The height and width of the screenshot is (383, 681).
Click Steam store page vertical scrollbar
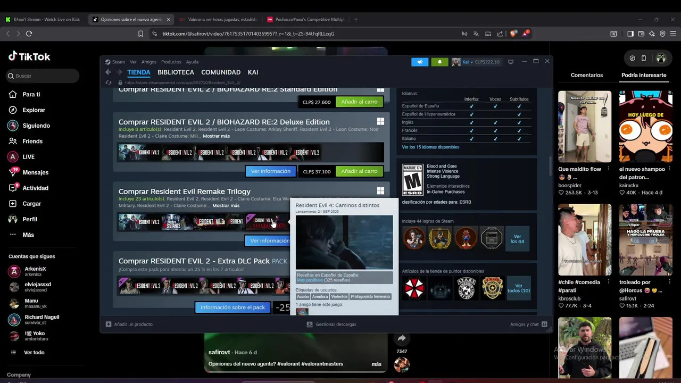(x=550, y=165)
